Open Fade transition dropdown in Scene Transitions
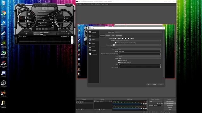This screenshot has width=202, height=113. tap(156, 101)
